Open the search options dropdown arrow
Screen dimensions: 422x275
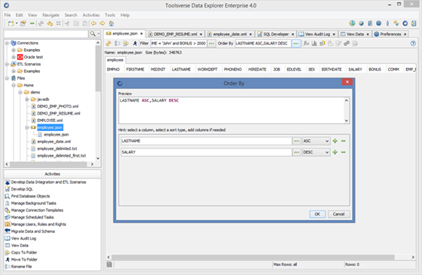coord(99,34)
